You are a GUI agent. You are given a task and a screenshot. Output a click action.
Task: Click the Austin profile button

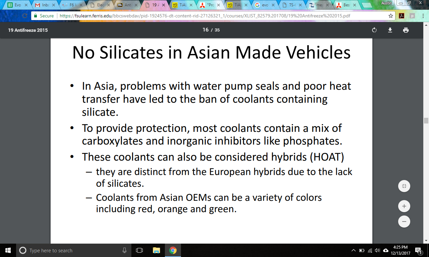(x=386, y=3)
